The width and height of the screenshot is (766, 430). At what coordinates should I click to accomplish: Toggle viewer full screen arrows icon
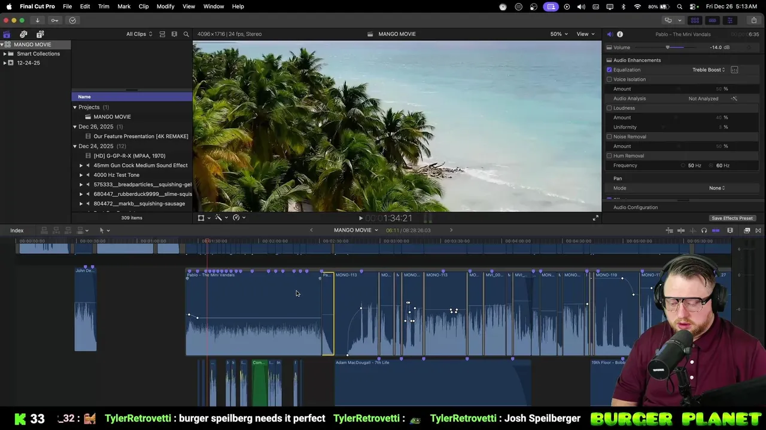tap(595, 218)
